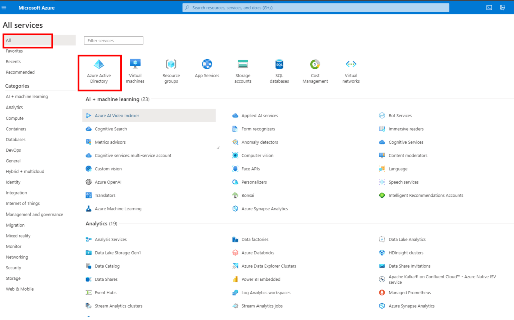This screenshot has width=514, height=320.
Task: Launch Cloud Shell from the top bar
Action: click(x=489, y=7)
